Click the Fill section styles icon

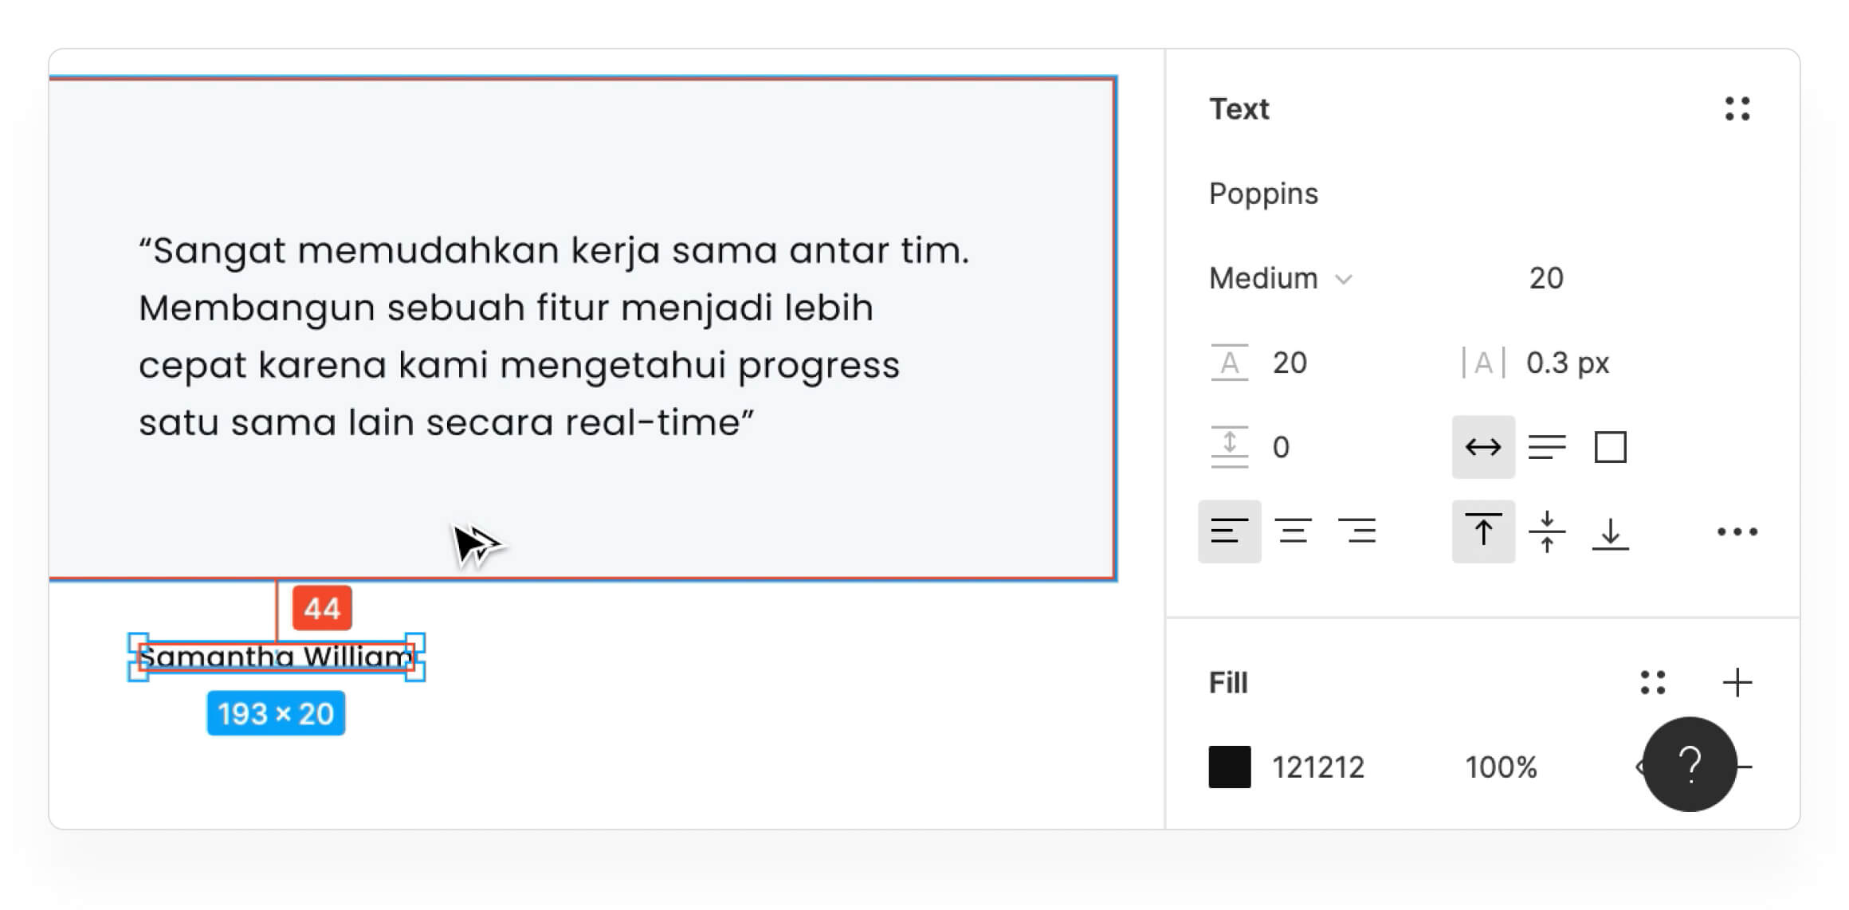(x=1652, y=683)
